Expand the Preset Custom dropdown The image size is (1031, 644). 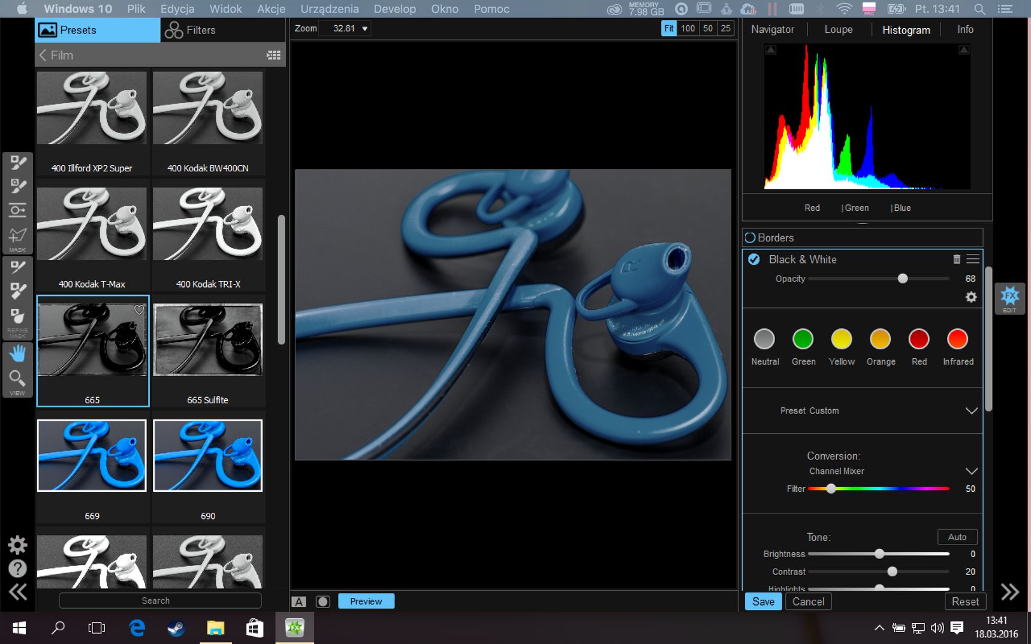971,411
